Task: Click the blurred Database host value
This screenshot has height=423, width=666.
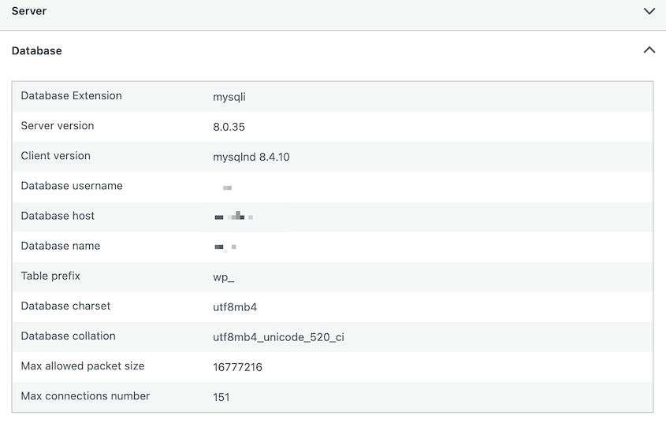Action: [x=233, y=216]
